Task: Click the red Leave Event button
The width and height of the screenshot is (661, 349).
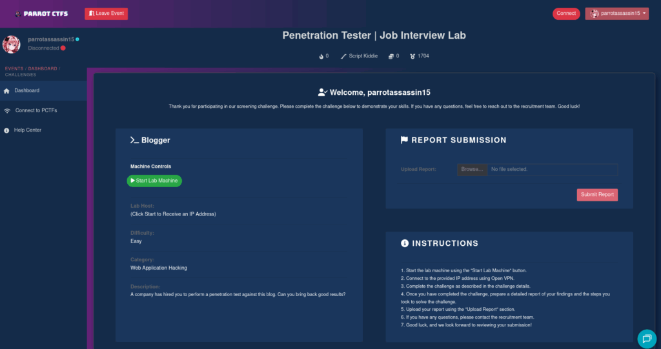Action: 107,14
